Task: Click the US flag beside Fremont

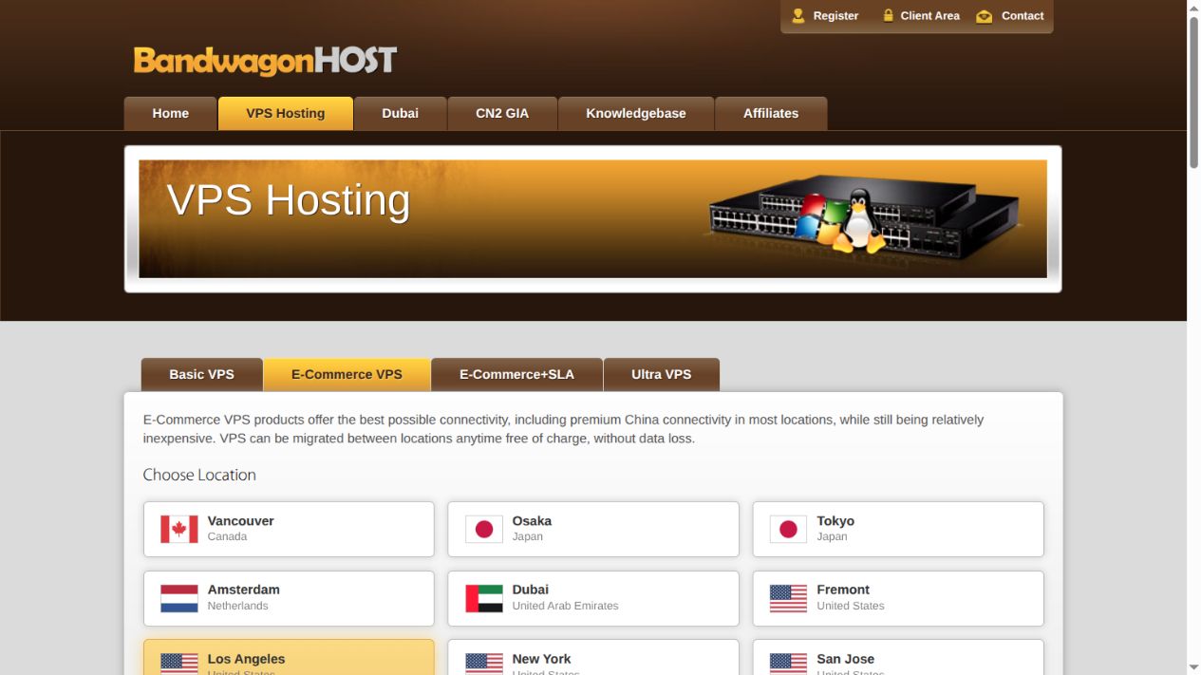Action: [x=788, y=598]
